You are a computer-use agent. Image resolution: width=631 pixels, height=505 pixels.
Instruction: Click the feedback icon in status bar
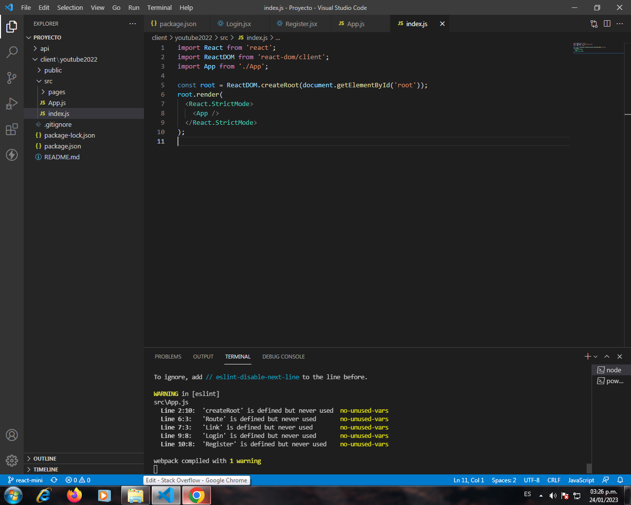click(606, 480)
